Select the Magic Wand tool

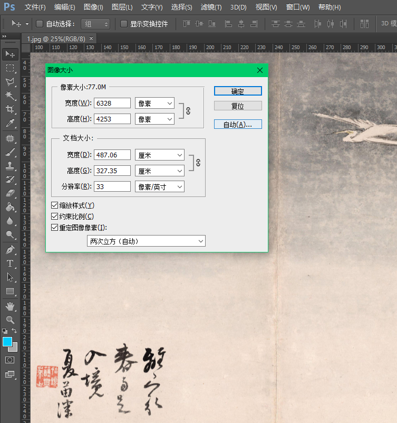pos(10,95)
